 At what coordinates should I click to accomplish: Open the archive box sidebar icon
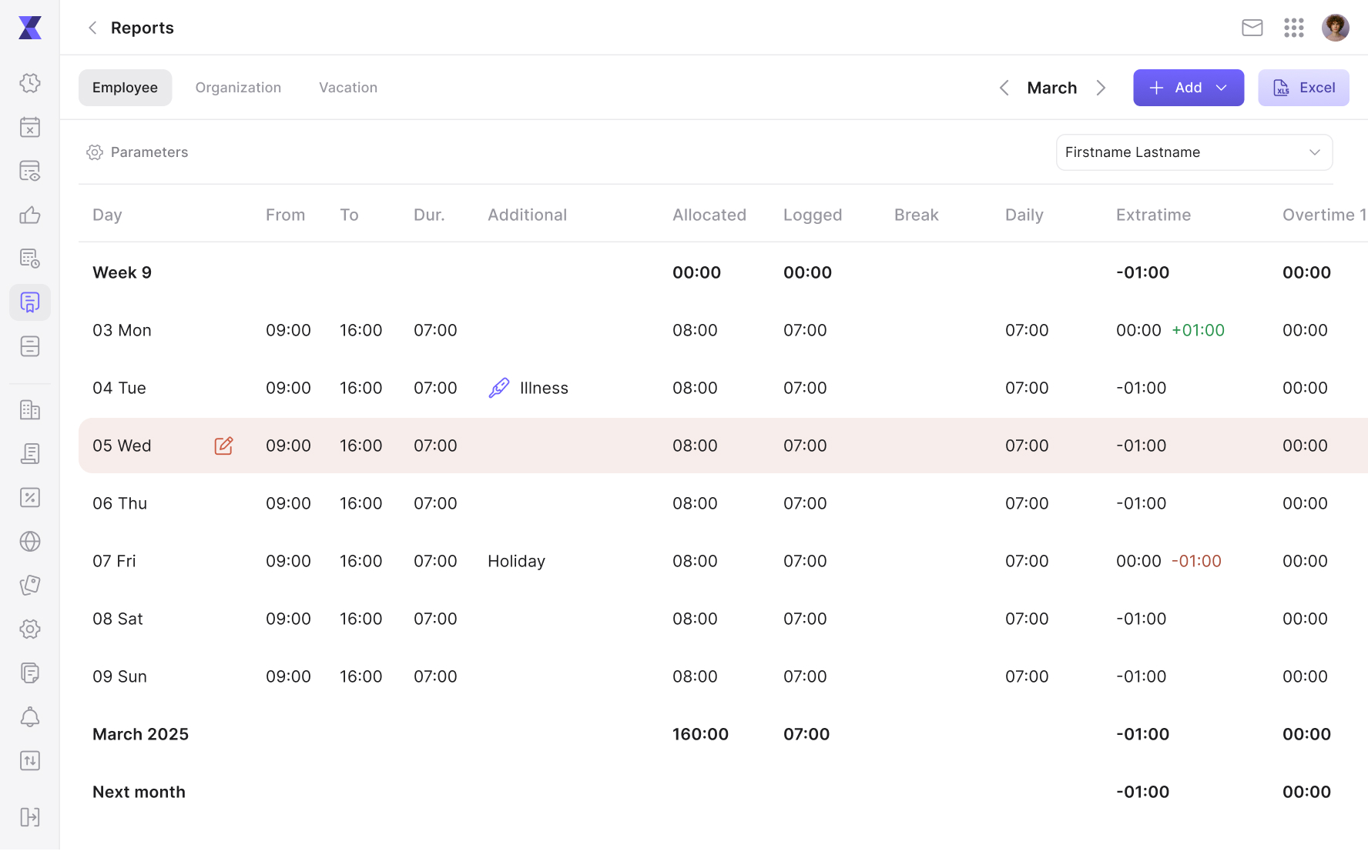pos(30,346)
